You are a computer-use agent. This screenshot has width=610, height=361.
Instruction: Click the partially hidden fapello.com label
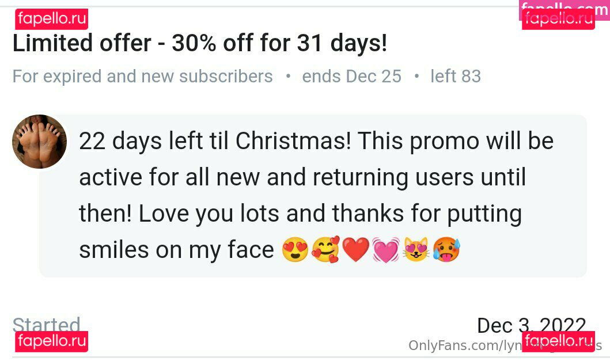point(564,5)
